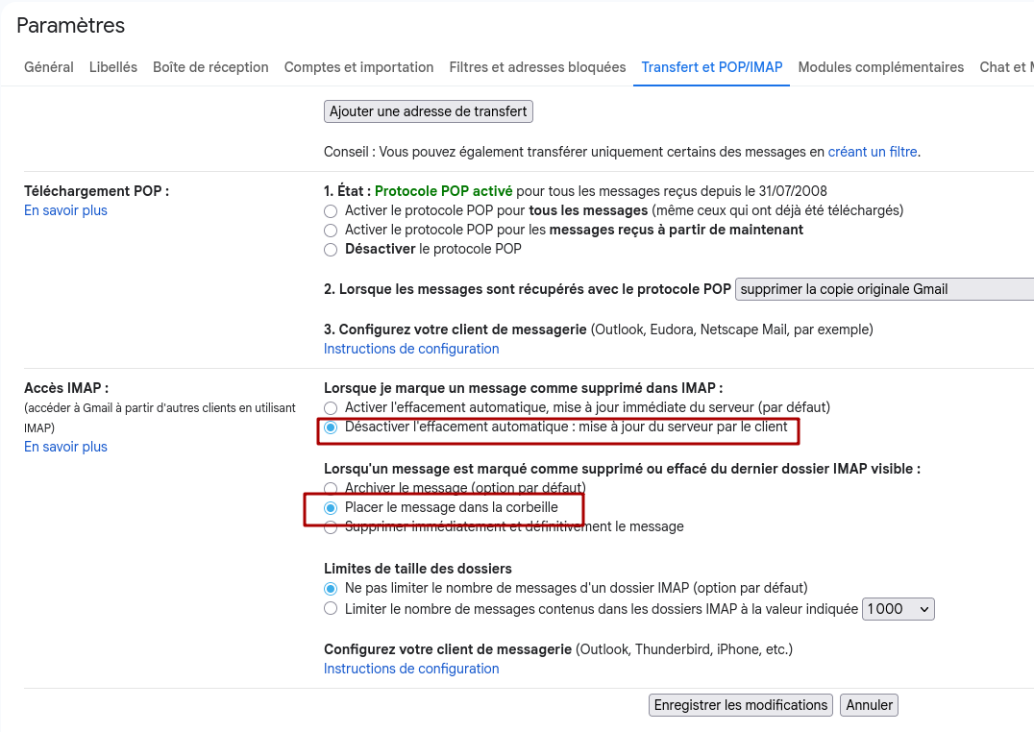Click the Annuler button
The image size is (1034, 732).
[868, 704]
